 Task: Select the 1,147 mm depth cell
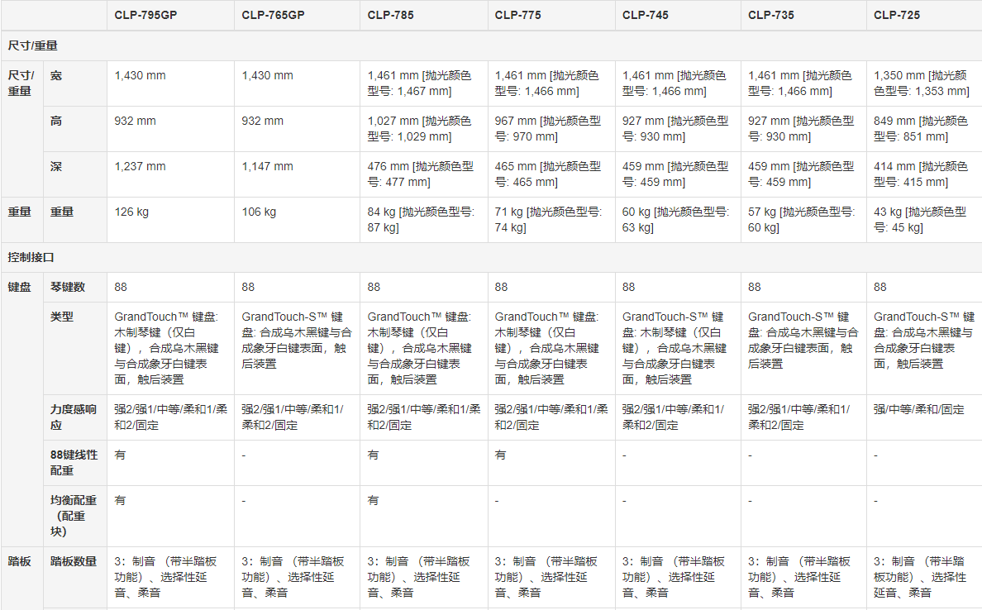click(298, 174)
